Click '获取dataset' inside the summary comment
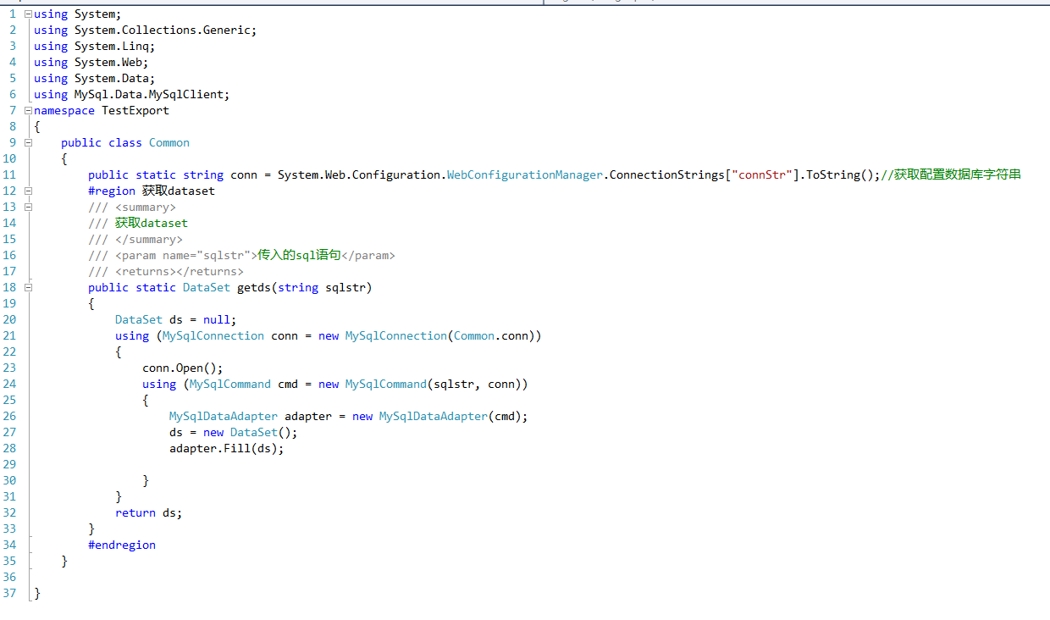Viewport: 1050px width, 620px height. (x=152, y=223)
